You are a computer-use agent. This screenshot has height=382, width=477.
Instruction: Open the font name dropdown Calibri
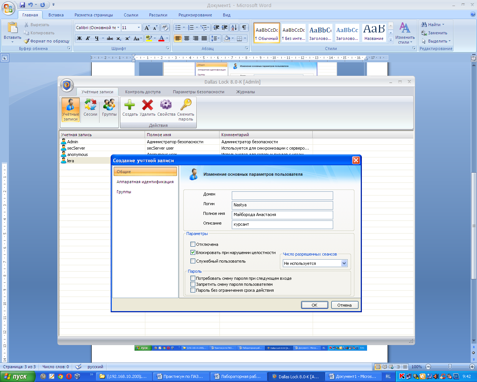(x=119, y=28)
